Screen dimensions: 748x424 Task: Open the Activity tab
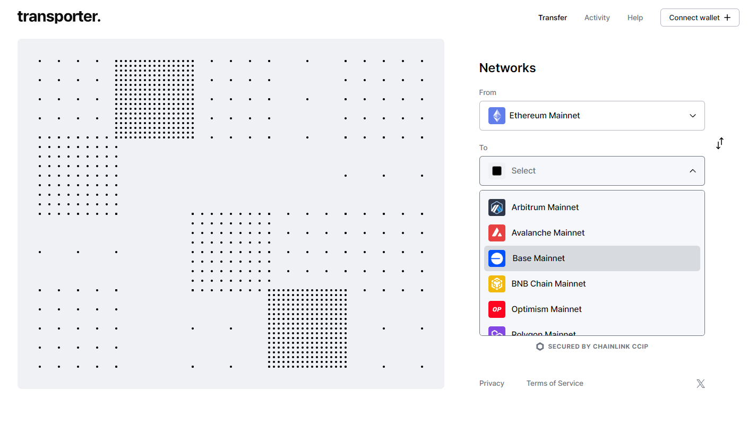597,18
